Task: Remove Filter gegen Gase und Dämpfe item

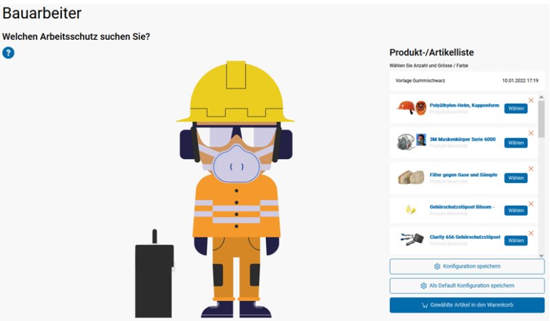Action: (x=531, y=169)
